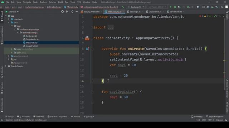Image resolution: width=229 pixels, height=128 pixels.
Task: Open the Baslangickt run configuration dropdown
Action: [136, 7]
